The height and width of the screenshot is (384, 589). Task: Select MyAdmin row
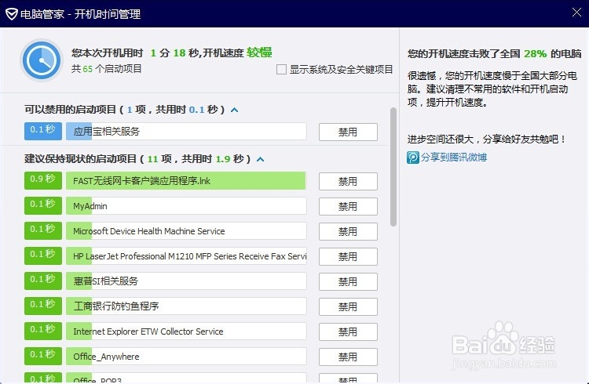[x=186, y=206]
